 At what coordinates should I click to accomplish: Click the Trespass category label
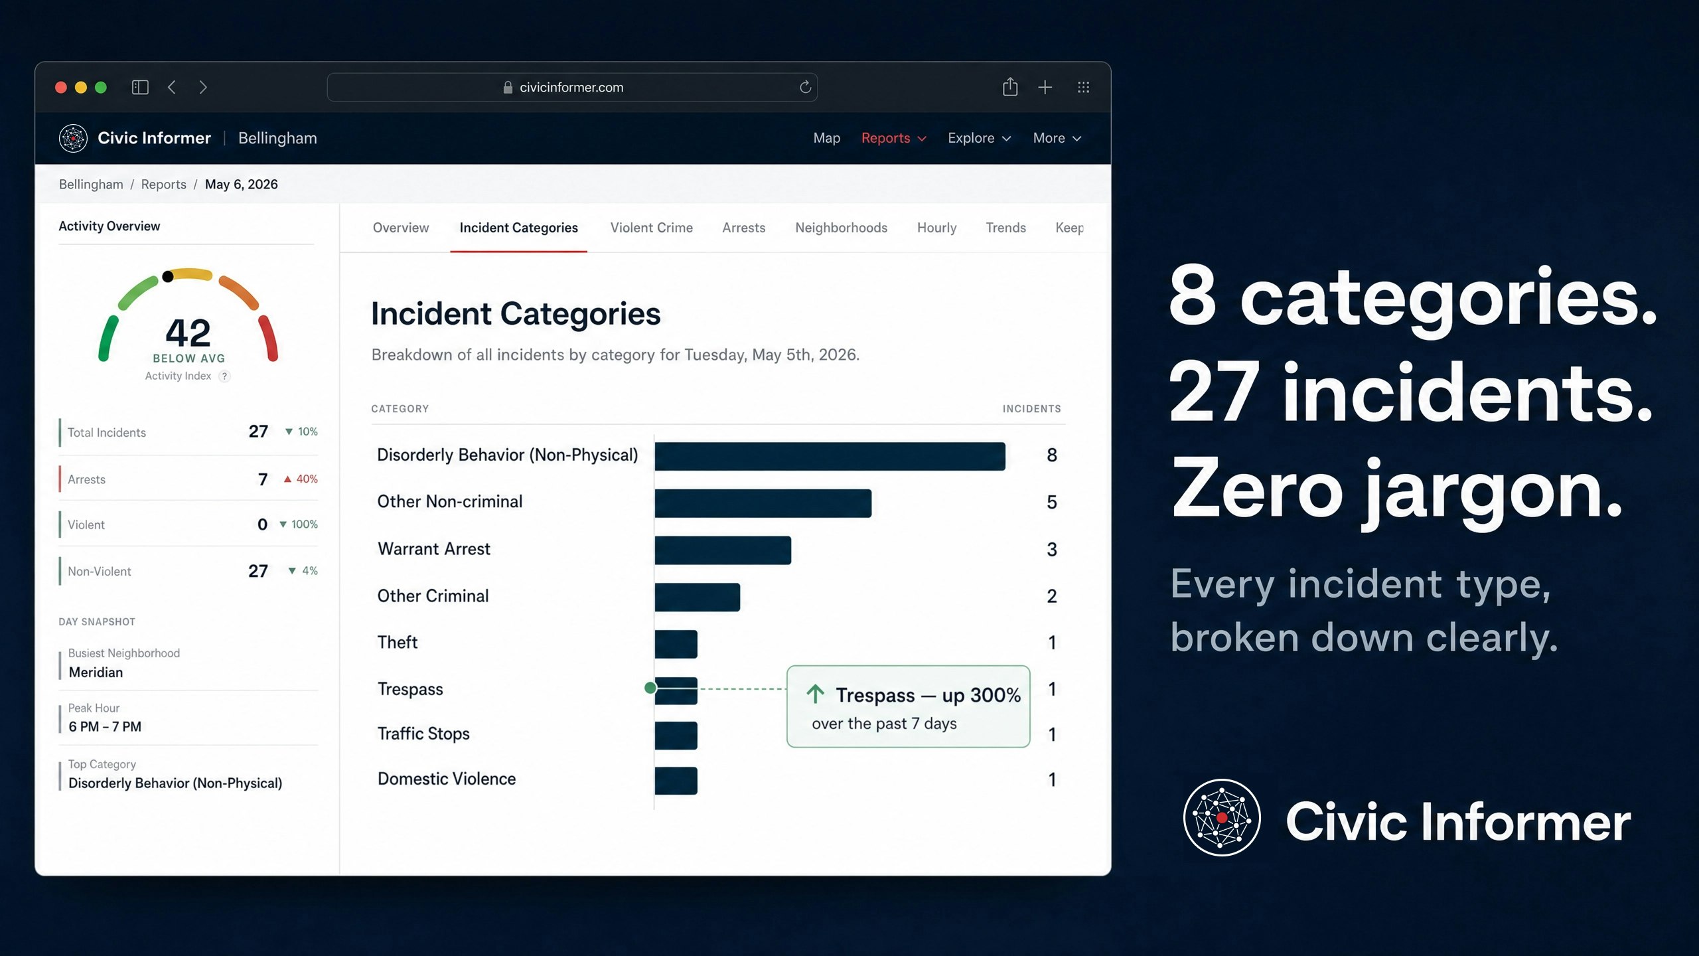pyautogui.click(x=410, y=690)
